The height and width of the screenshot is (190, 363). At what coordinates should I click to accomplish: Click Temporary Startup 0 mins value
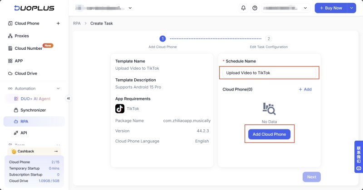54,168
